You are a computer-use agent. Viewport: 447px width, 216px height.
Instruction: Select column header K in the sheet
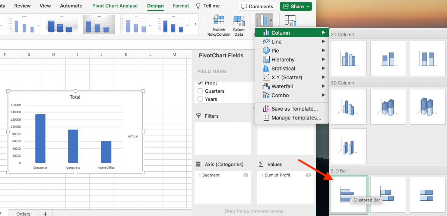tap(126, 55)
